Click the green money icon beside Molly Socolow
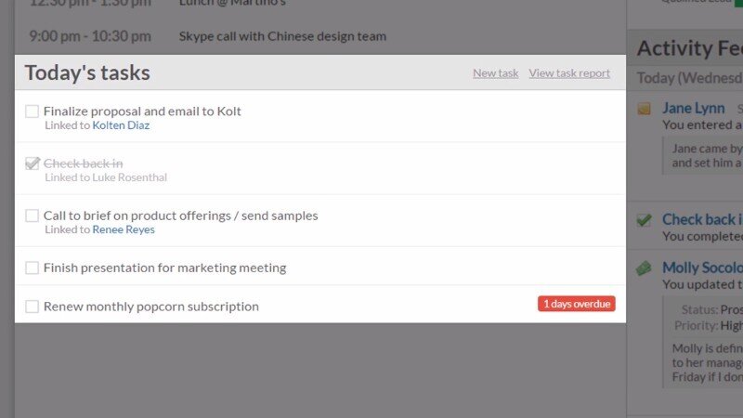Image resolution: width=743 pixels, height=418 pixels. tap(644, 268)
